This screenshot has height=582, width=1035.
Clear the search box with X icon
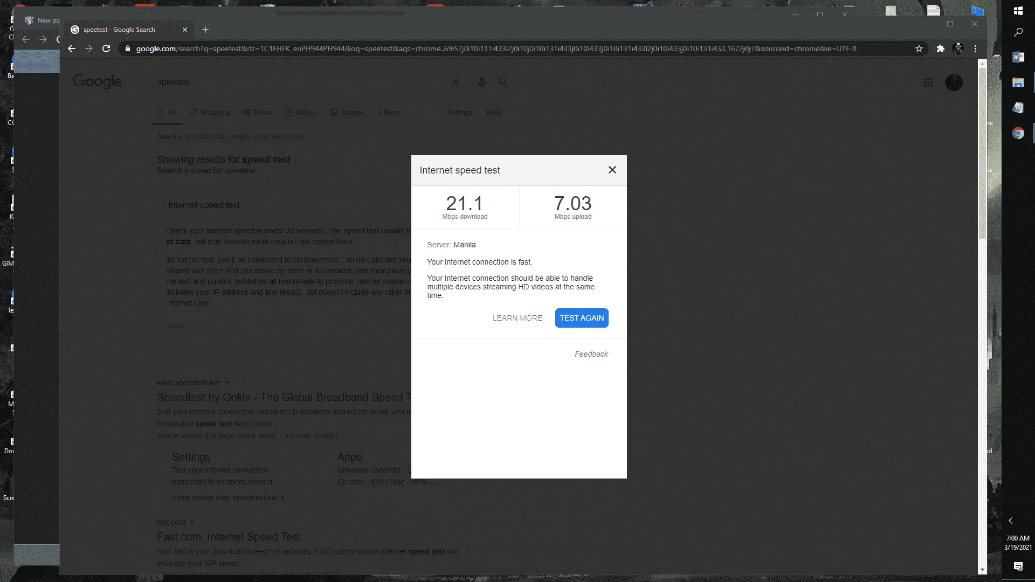coord(456,82)
